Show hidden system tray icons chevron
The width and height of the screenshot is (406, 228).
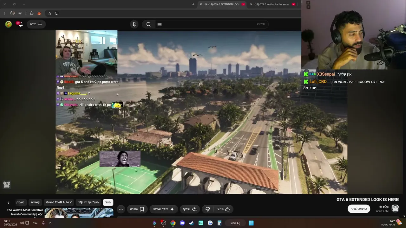click(50, 223)
